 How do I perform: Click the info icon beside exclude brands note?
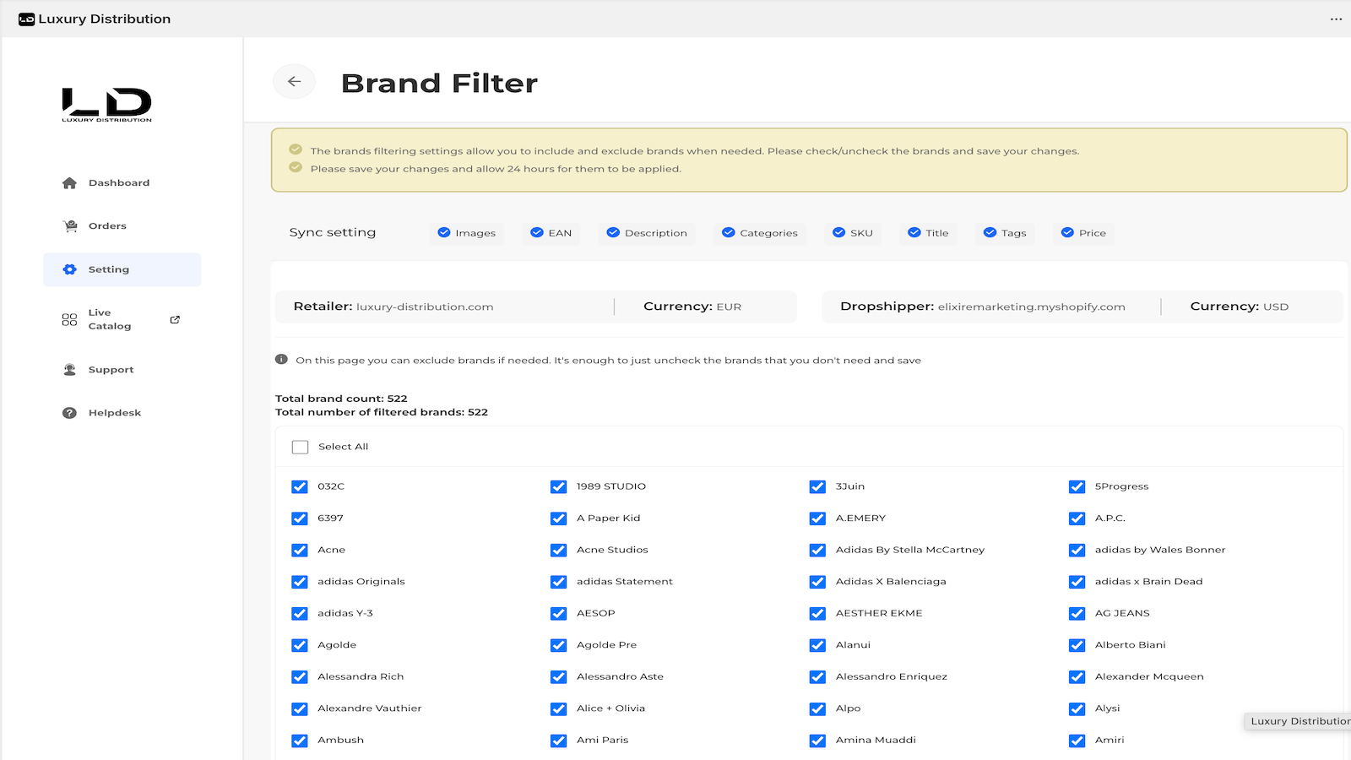pyautogui.click(x=281, y=360)
